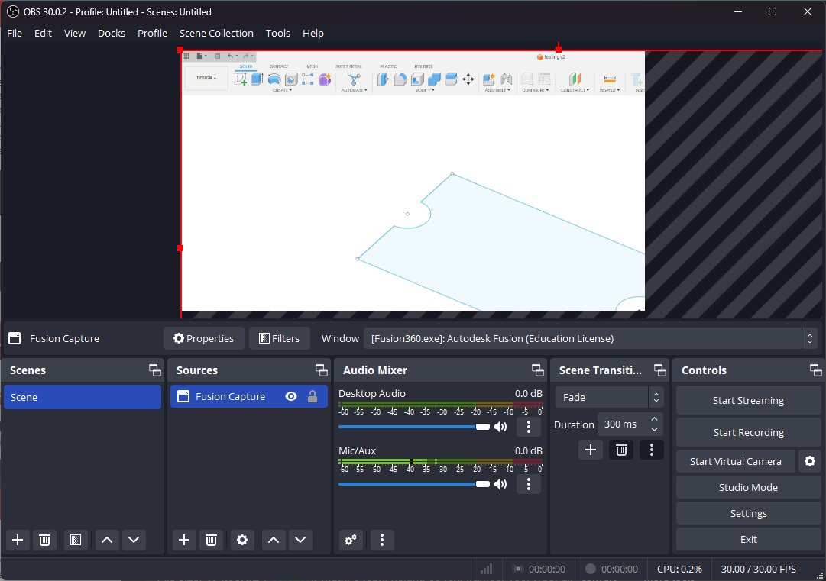Screen dimensions: 826x581
Task: Adjust Mic/Aux volume slider
Action: point(414,484)
